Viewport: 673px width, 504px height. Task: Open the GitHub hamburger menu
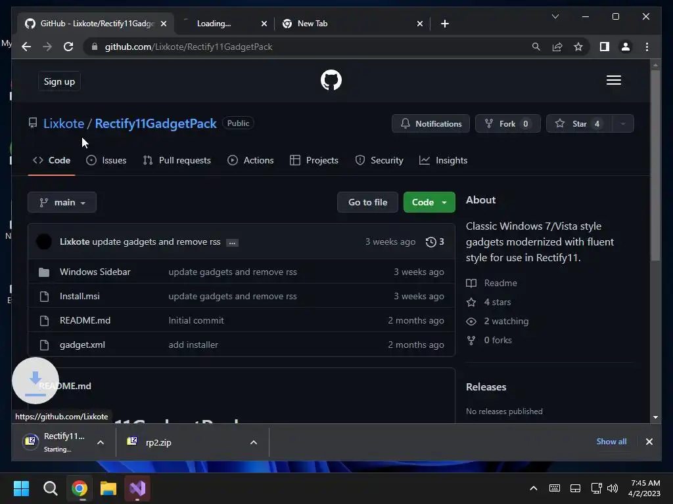pos(613,80)
